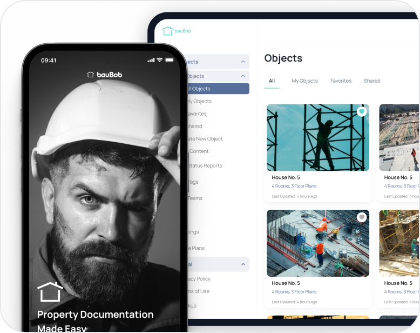The width and height of the screenshot is (420, 333).
Task: Click the bauBob logo on phone screen
Action: (x=105, y=75)
